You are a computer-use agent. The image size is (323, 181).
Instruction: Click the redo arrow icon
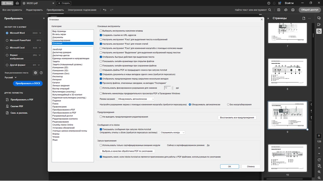click(112, 10)
